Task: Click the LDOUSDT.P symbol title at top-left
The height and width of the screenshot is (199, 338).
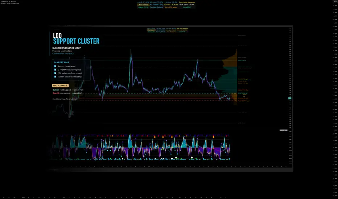Action: 8,2
